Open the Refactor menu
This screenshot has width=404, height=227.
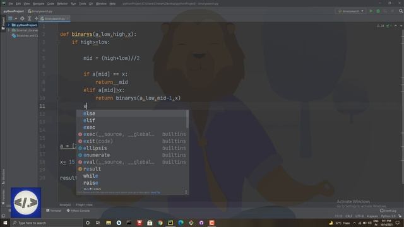coord(62,4)
